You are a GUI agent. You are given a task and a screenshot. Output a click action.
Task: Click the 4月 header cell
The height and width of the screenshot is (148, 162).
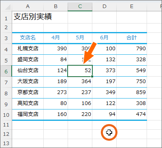pos(55,38)
